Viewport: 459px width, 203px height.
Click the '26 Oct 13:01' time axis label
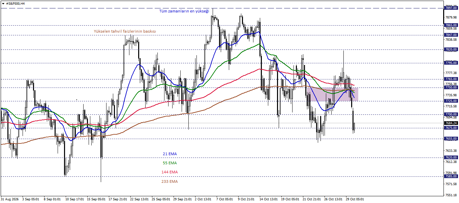[333, 199]
